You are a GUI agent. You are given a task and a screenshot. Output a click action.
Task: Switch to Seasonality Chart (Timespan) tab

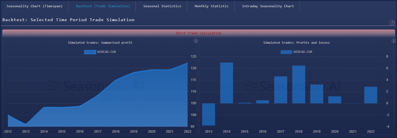[x=34, y=6]
